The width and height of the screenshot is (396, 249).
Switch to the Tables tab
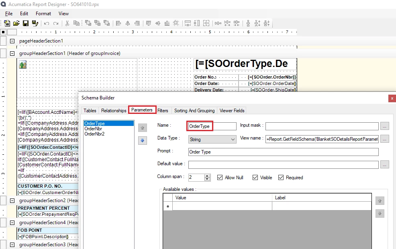pyautogui.click(x=90, y=111)
